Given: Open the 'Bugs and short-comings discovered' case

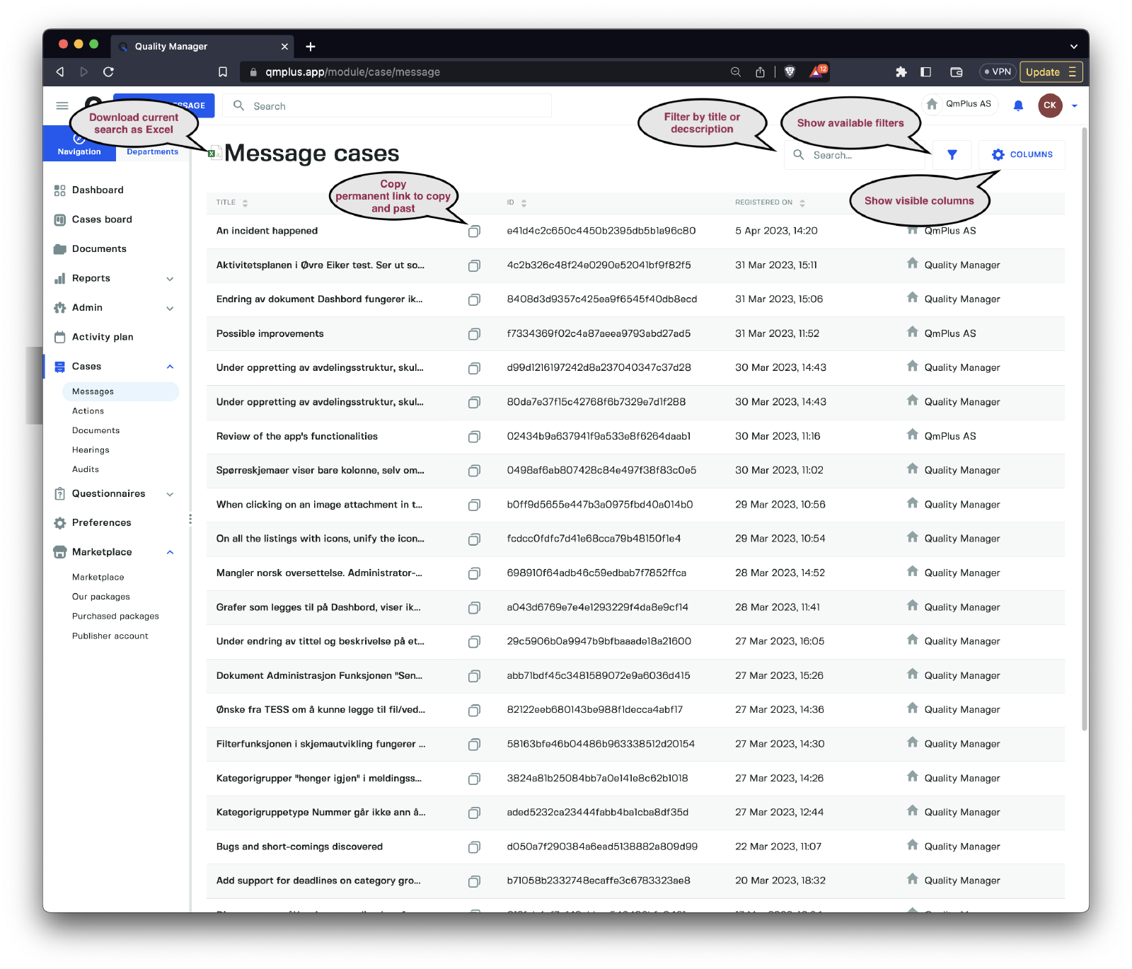Looking at the screenshot, I should click(299, 847).
